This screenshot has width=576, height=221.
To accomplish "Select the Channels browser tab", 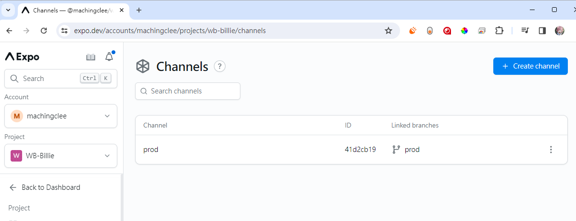I will click(x=74, y=10).
